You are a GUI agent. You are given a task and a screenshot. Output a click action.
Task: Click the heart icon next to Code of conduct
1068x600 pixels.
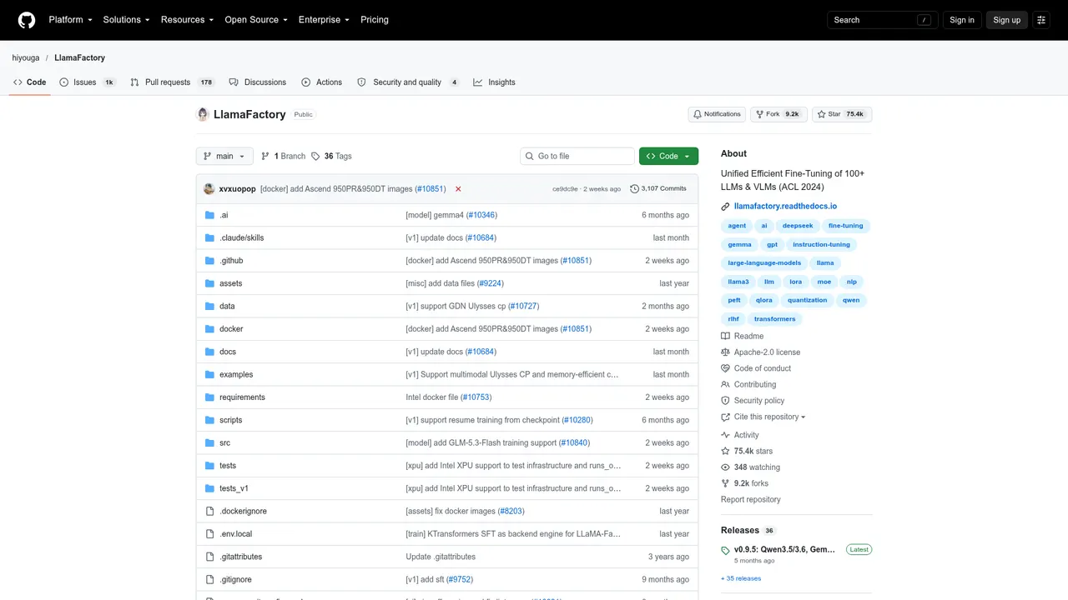click(726, 368)
